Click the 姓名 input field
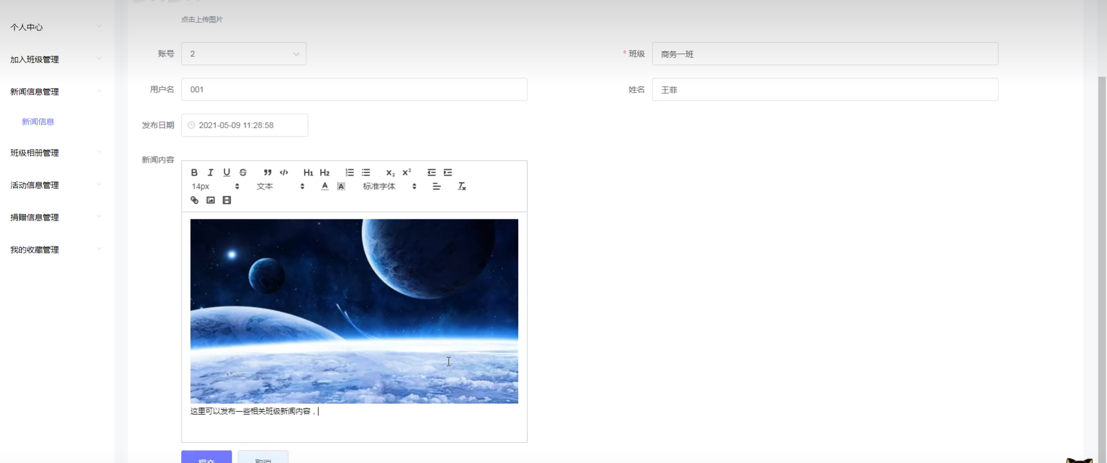This screenshot has height=463, width=1107. tap(825, 89)
